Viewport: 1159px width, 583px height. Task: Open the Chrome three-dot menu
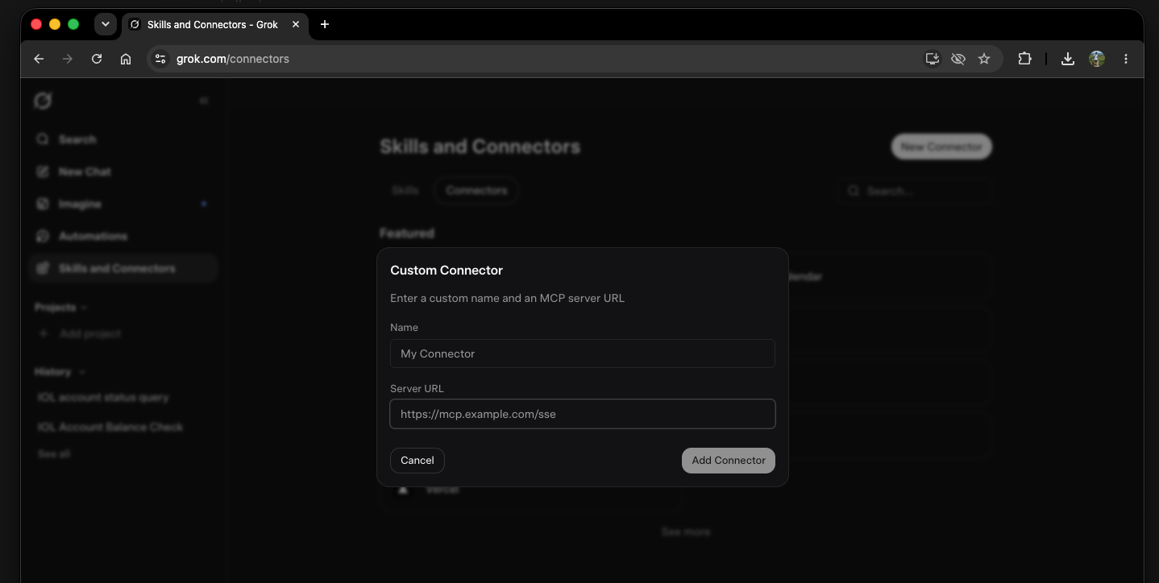click(1126, 59)
